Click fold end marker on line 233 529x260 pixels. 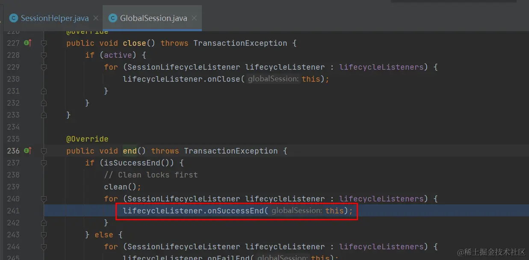(44, 115)
